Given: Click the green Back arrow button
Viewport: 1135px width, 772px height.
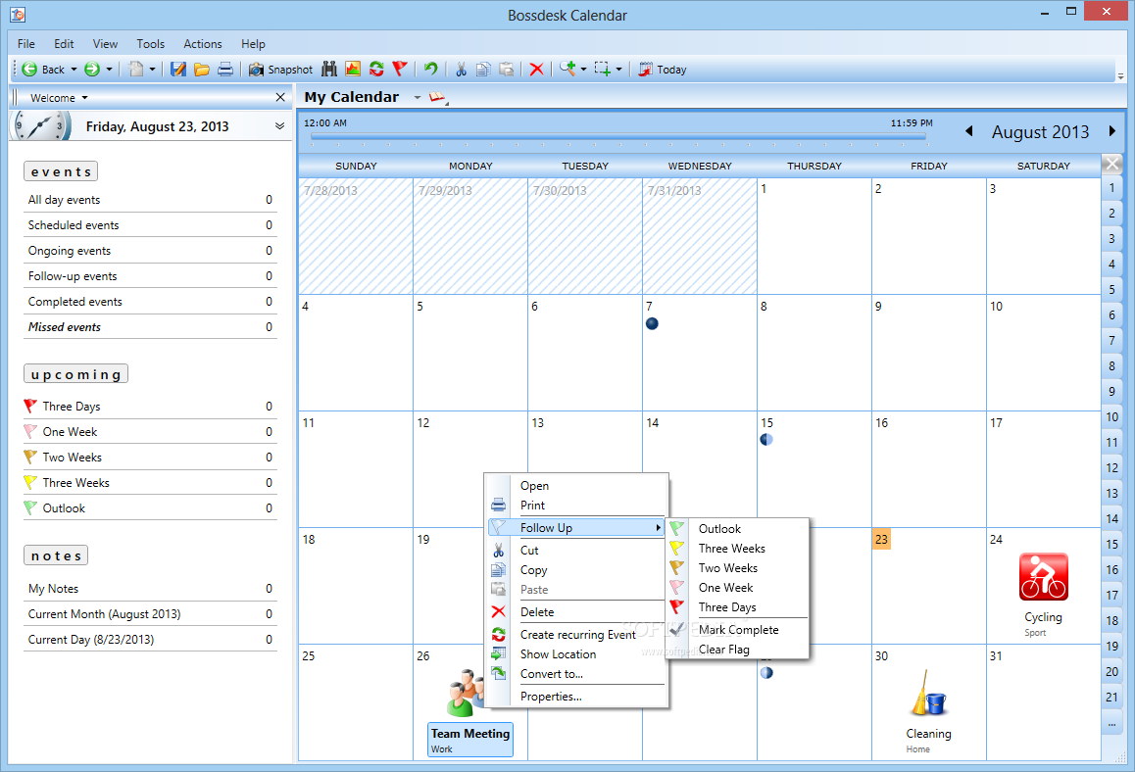Looking at the screenshot, I should click(x=43, y=70).
